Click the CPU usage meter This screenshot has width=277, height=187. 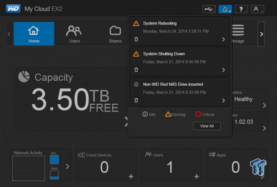tap(55, 159)
